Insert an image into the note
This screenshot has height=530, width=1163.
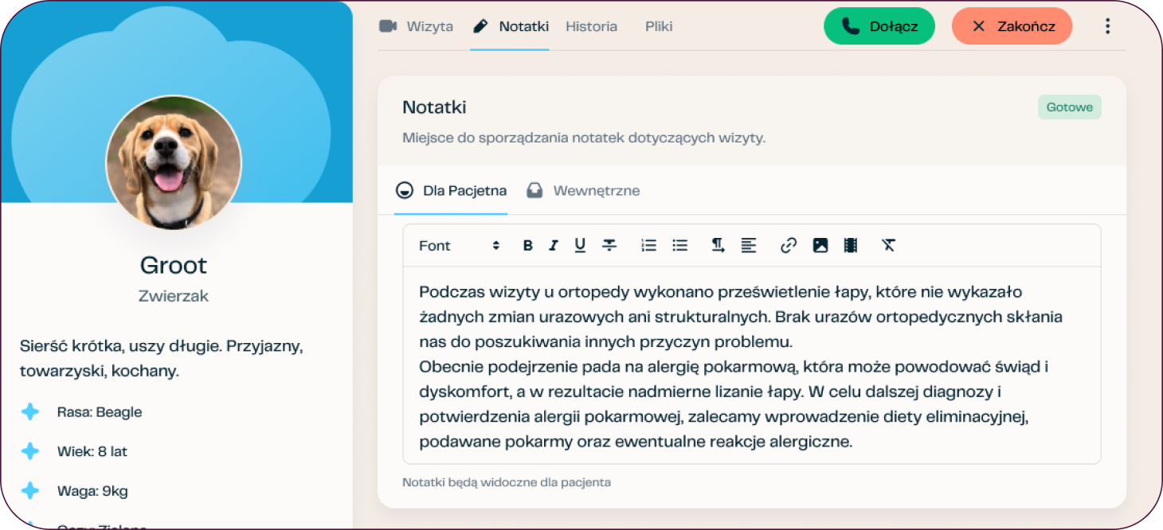click(820, 246)
